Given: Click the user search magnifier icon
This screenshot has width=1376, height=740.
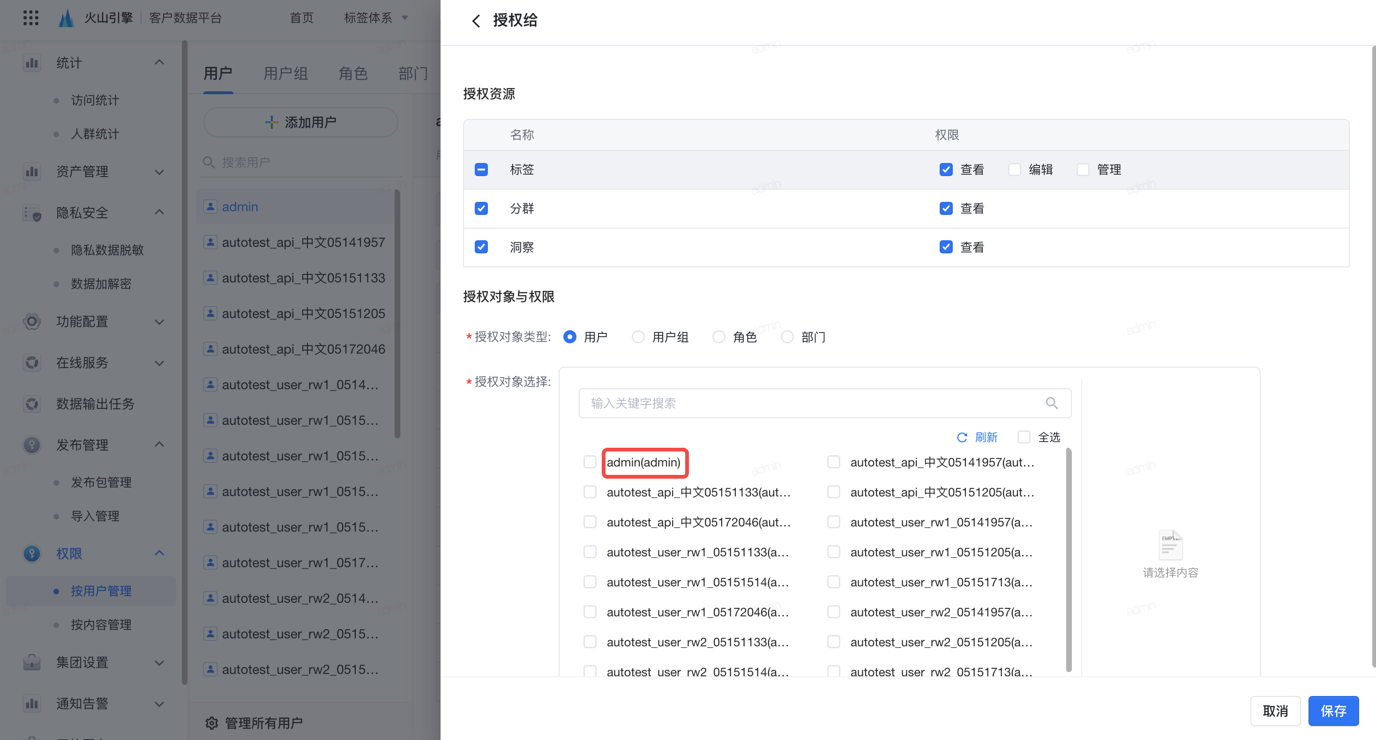Looking at the screenshot, I should 209,162.
